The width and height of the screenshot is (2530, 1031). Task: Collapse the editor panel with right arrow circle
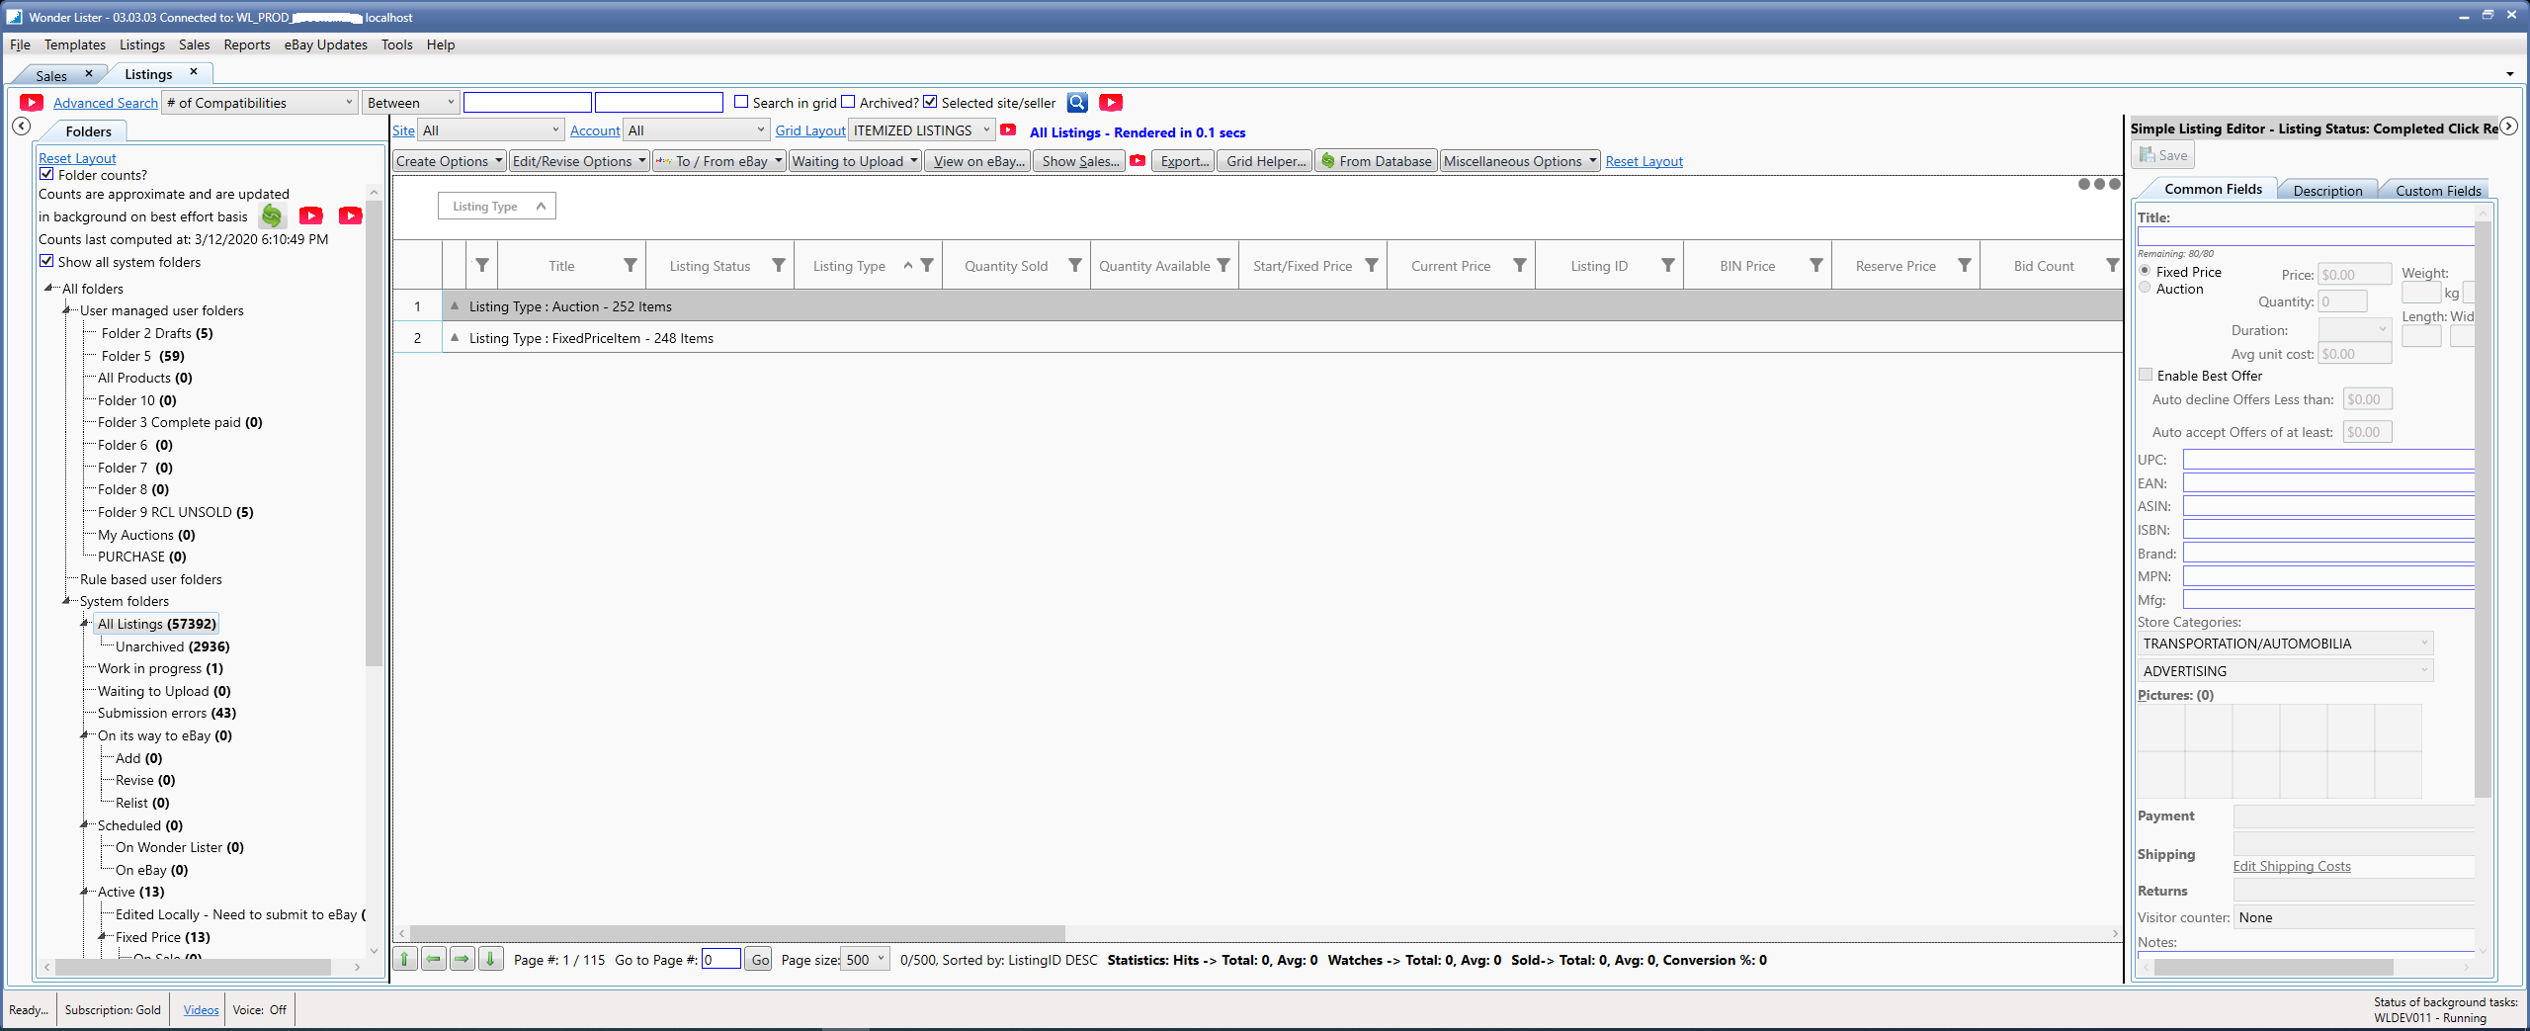pos(2508,127)
